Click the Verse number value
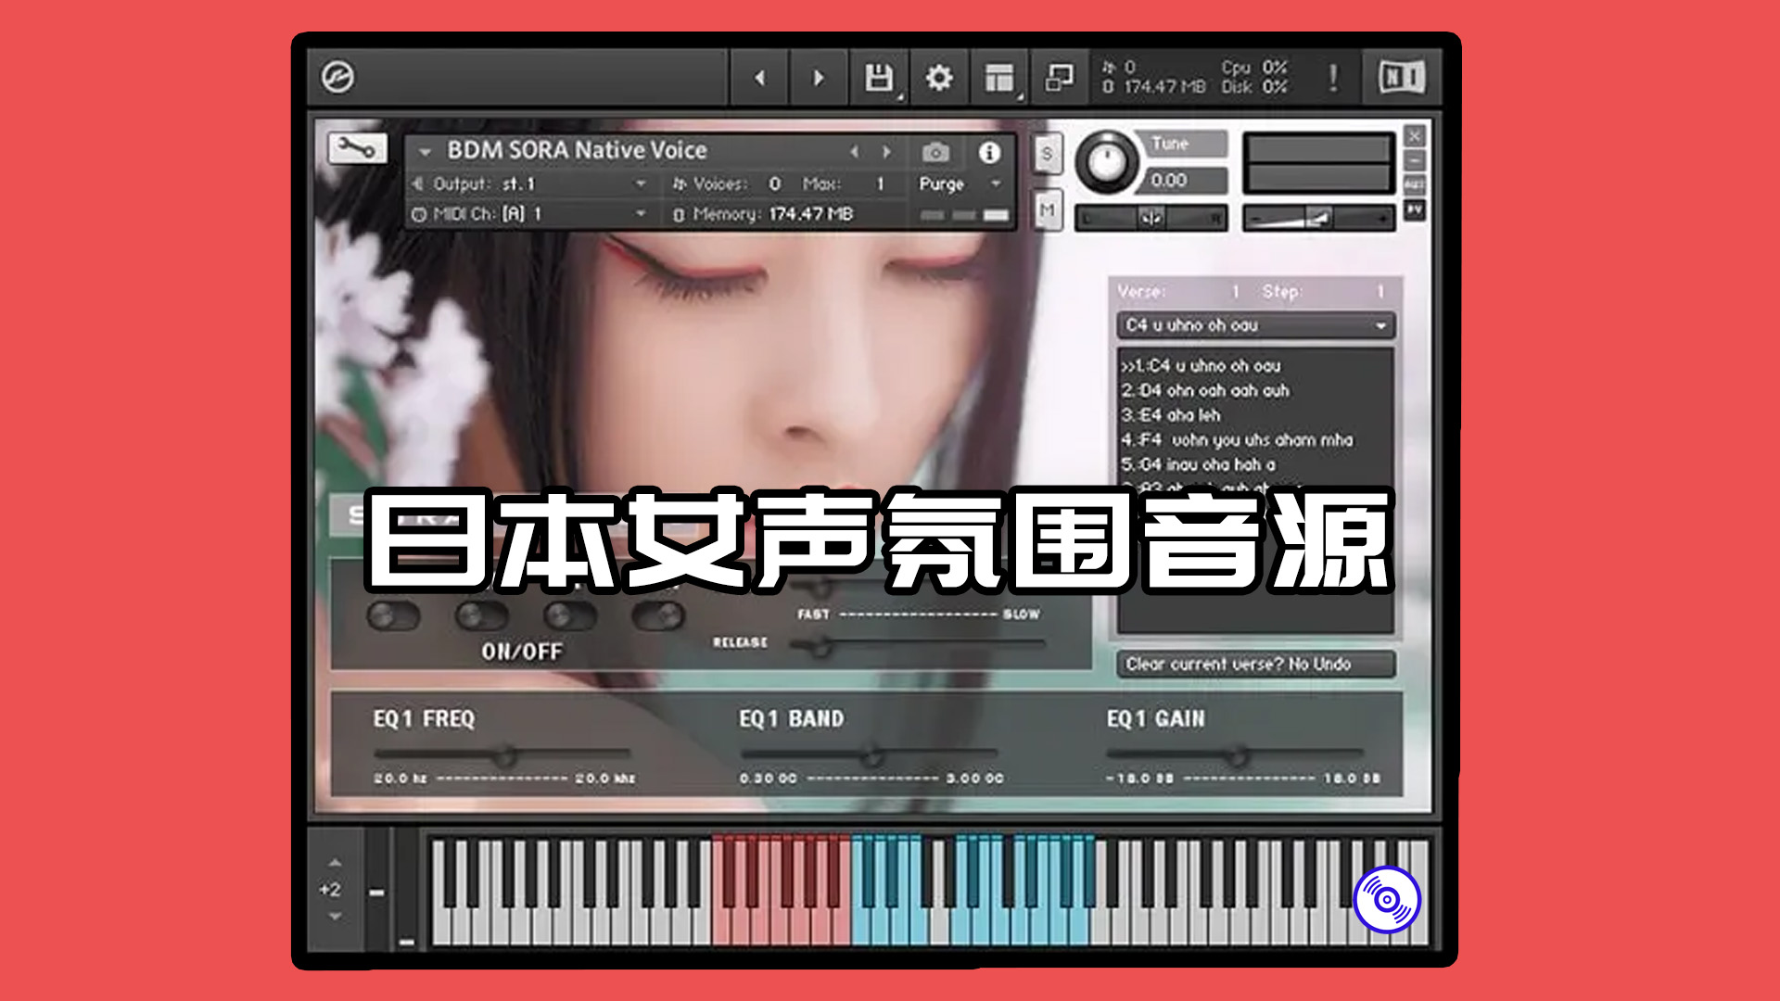This screenshot has width=1780, height=1001. pos(1236,292)
